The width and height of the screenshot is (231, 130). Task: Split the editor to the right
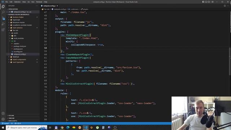[x=225, y=6]
